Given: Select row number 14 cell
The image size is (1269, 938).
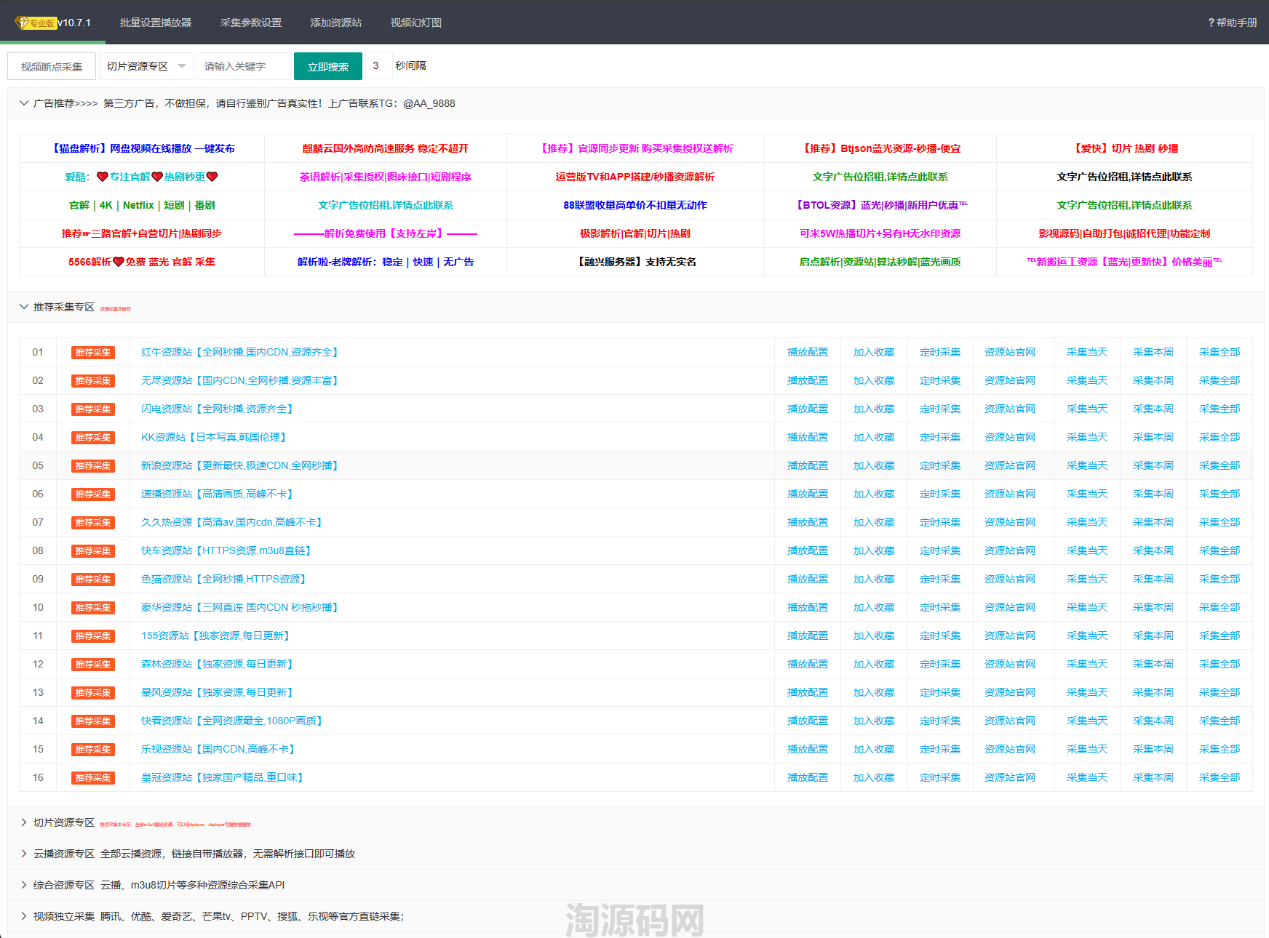Looking at the screenshot, I should coord(38,721).
